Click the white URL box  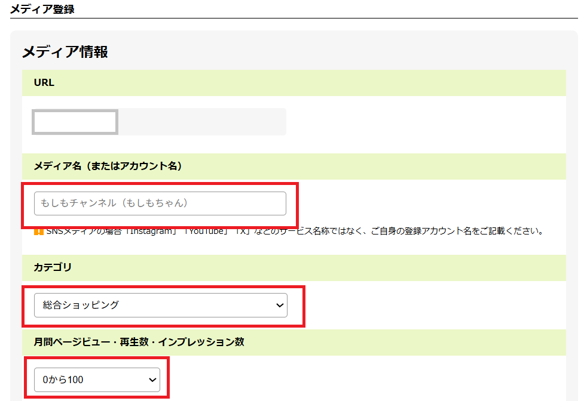(75, 122)
